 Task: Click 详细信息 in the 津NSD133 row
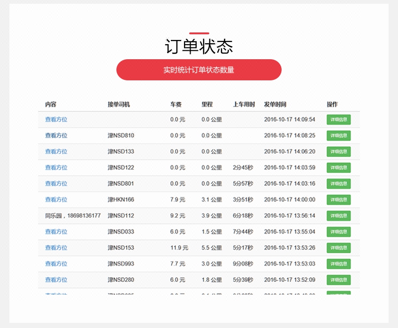pos(338,152)
